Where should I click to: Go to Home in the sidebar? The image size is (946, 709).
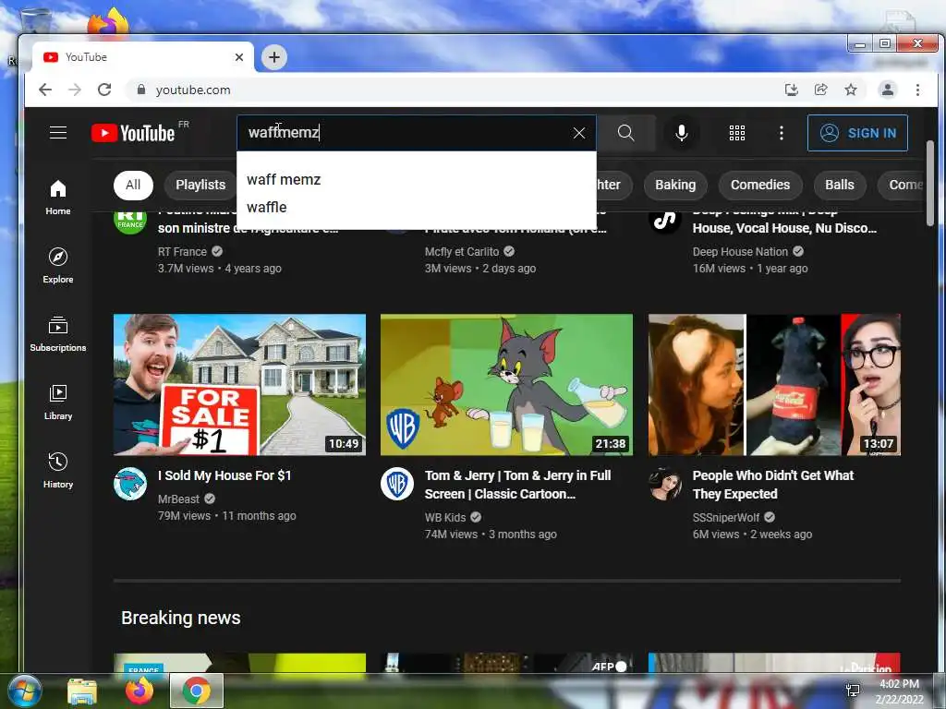pyautogui.click(x=58, y=198)
